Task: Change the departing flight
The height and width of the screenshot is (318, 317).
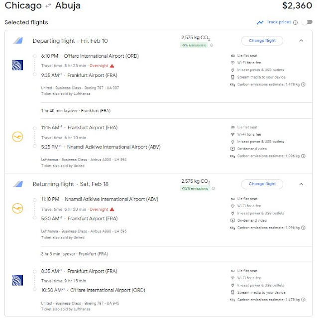Action: pyautogui.click(x=262, y=41)
